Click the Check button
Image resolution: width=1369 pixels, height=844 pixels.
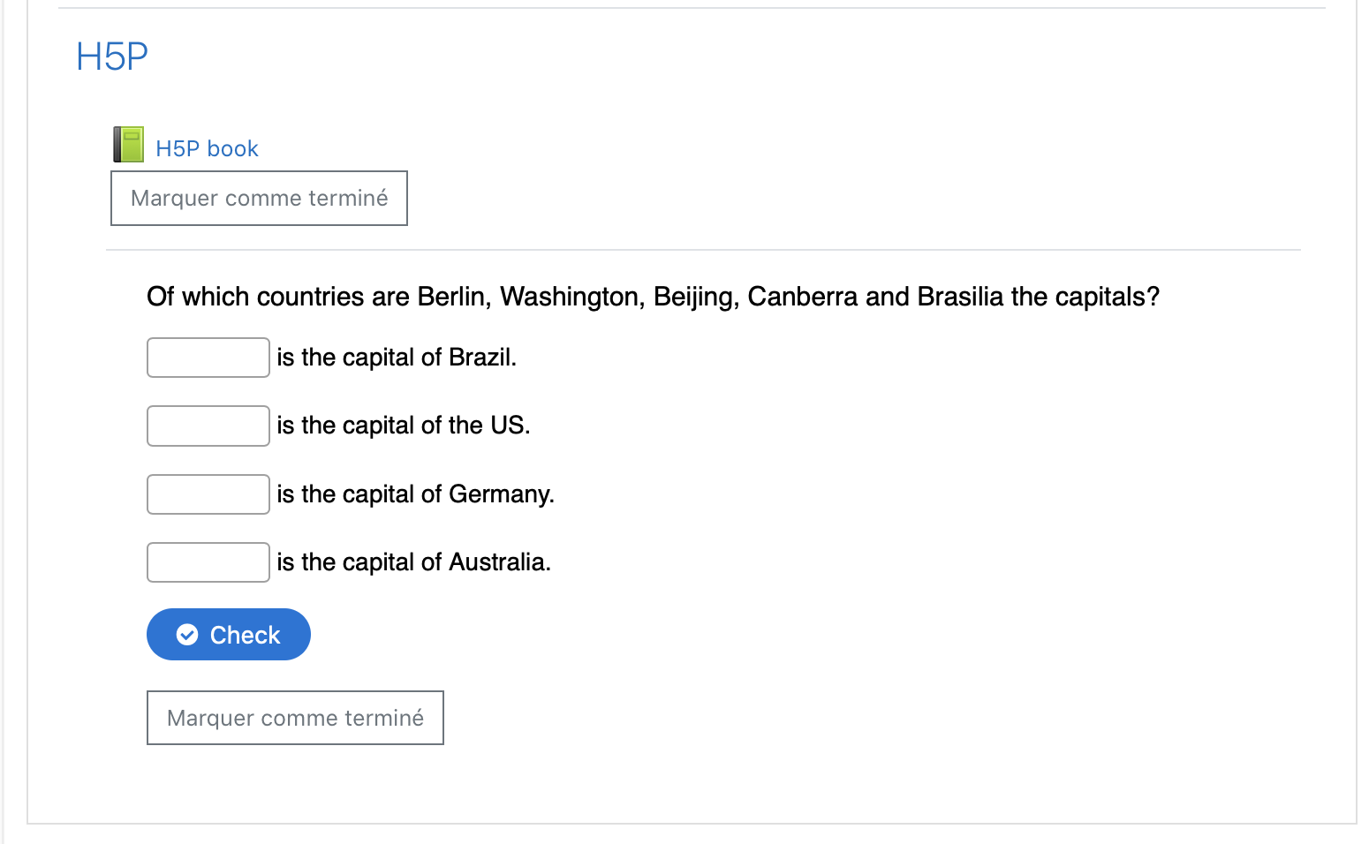pos(229,634)
